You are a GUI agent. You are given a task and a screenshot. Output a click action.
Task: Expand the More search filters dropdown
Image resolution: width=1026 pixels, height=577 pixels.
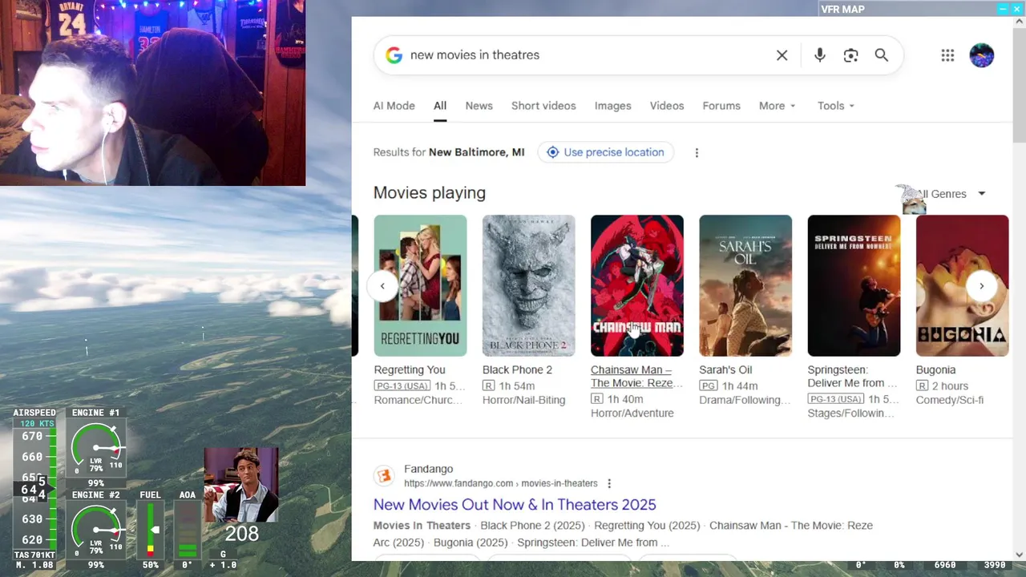tap(778, 106)
